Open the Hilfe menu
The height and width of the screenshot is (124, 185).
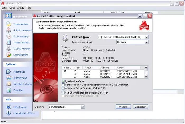coord(29,8)
